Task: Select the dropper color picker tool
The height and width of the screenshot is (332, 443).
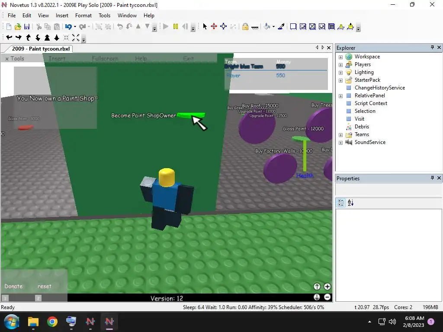Action: (x=281, y=26)
